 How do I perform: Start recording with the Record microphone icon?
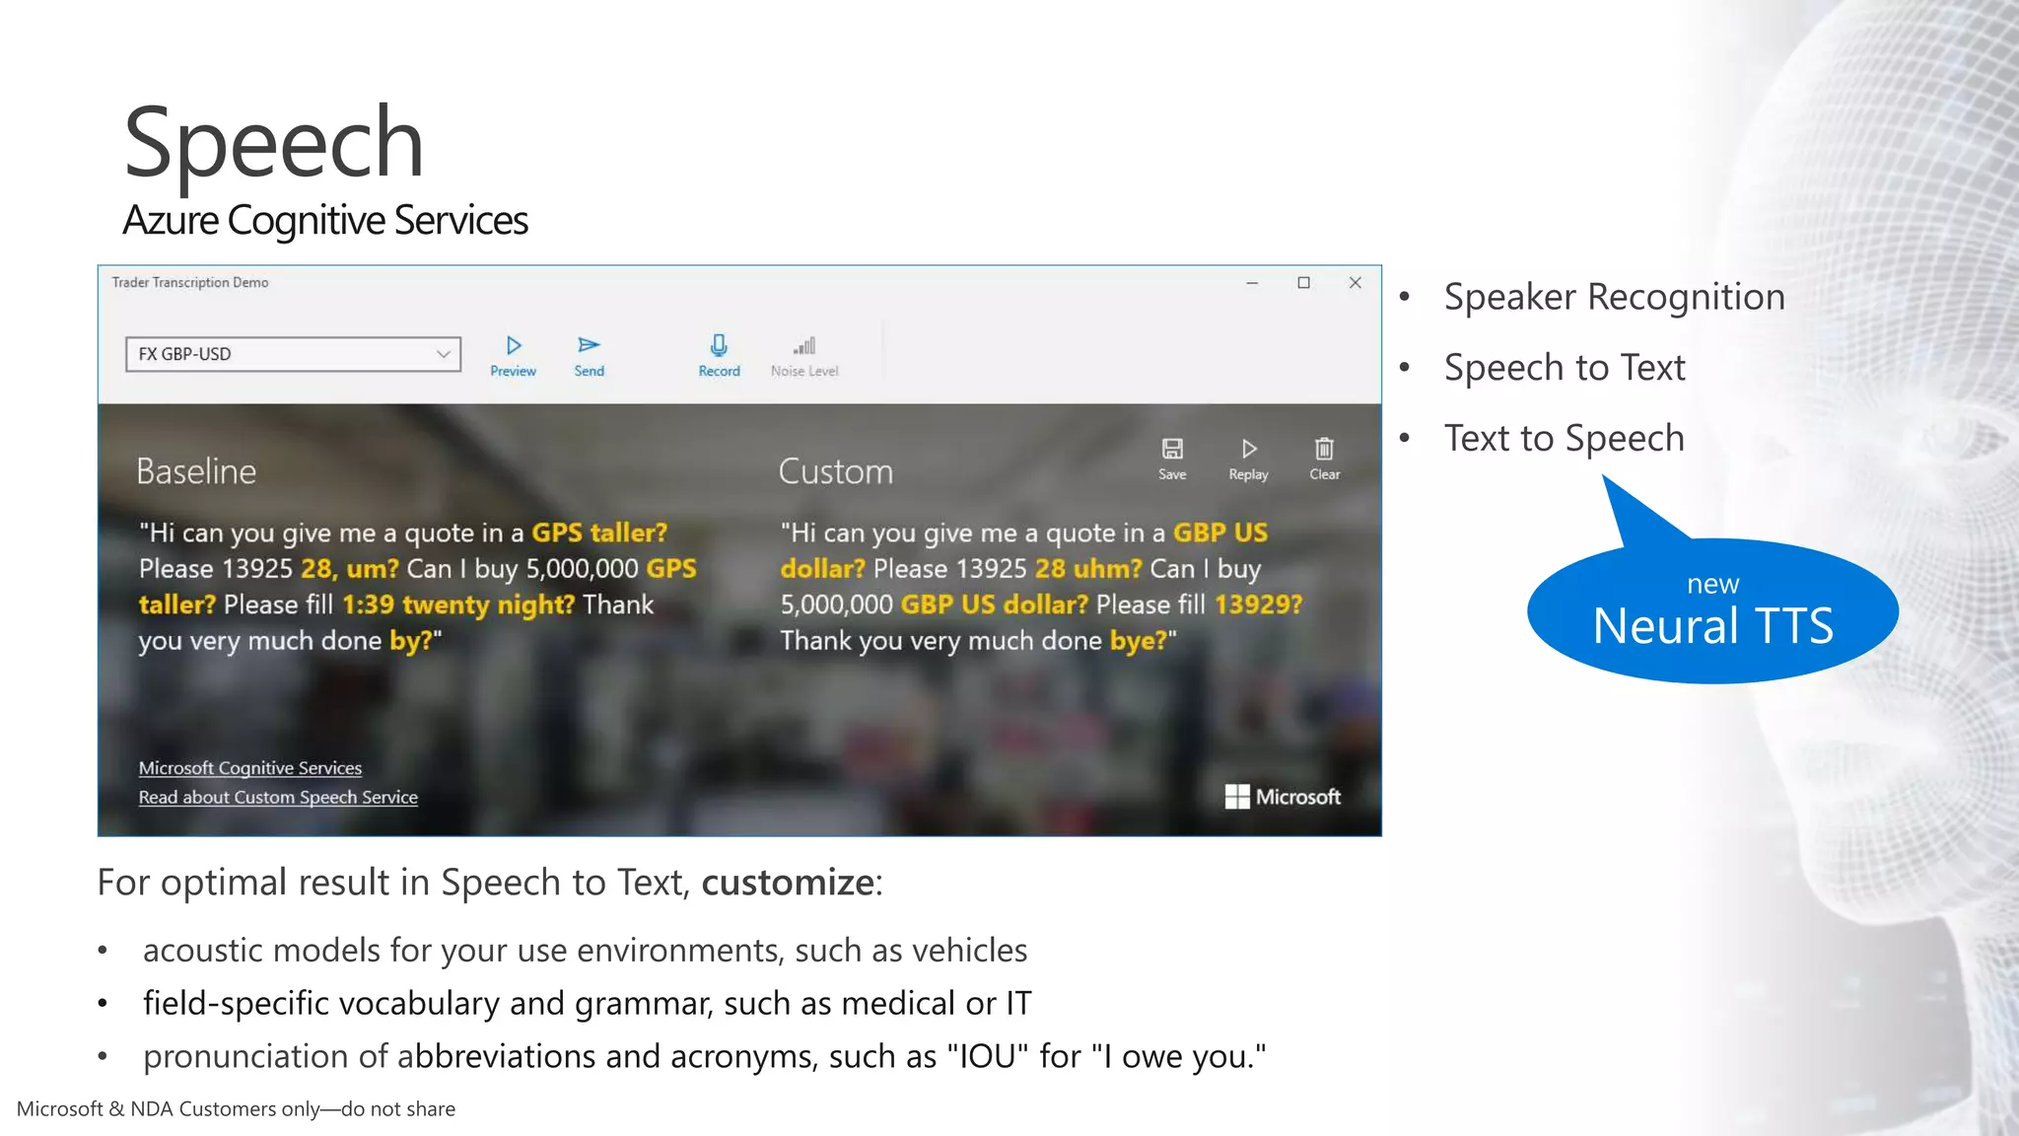coord(719,345)
